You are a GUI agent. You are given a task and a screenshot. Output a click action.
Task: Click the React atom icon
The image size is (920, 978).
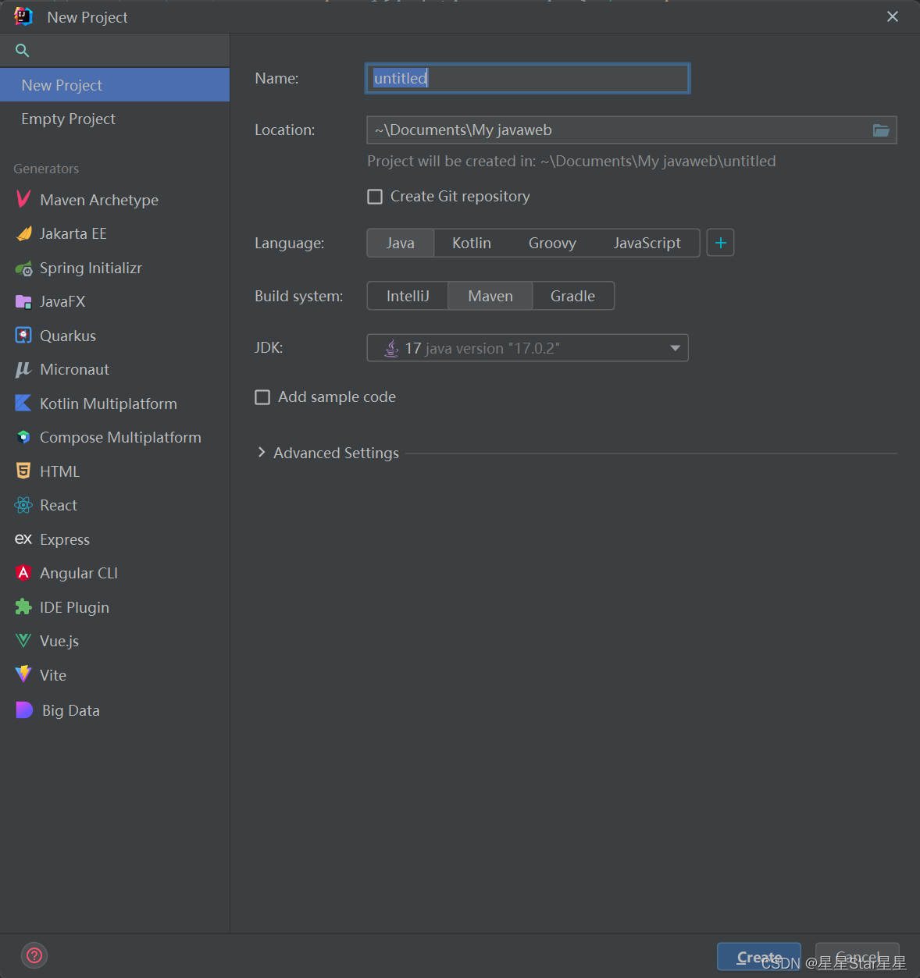(23, 505)
